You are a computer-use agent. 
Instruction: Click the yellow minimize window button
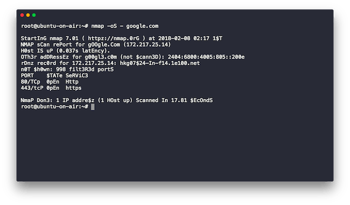(x=28, y=15)
